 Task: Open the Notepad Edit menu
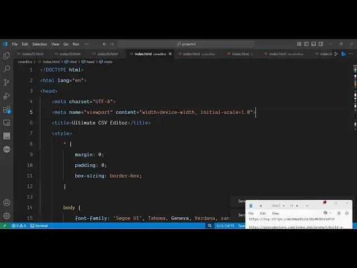point(263,213)
